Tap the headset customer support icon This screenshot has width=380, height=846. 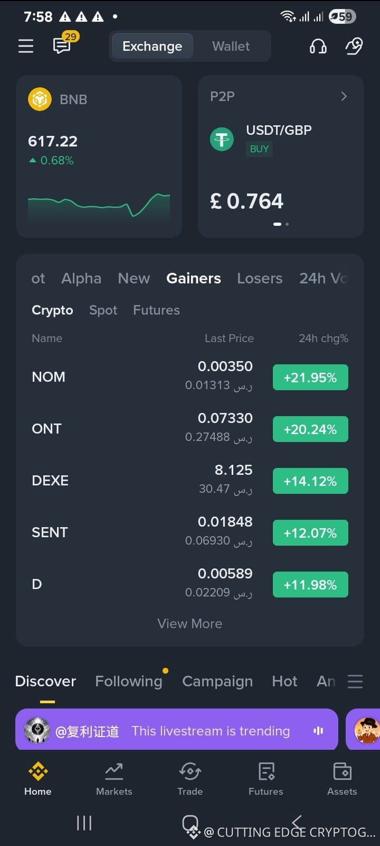click(318, 47)
